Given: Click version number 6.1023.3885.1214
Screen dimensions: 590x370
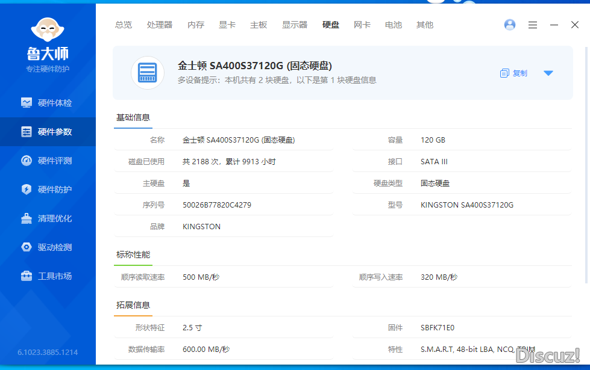Looking at the screenshot, I should point(48,353).
